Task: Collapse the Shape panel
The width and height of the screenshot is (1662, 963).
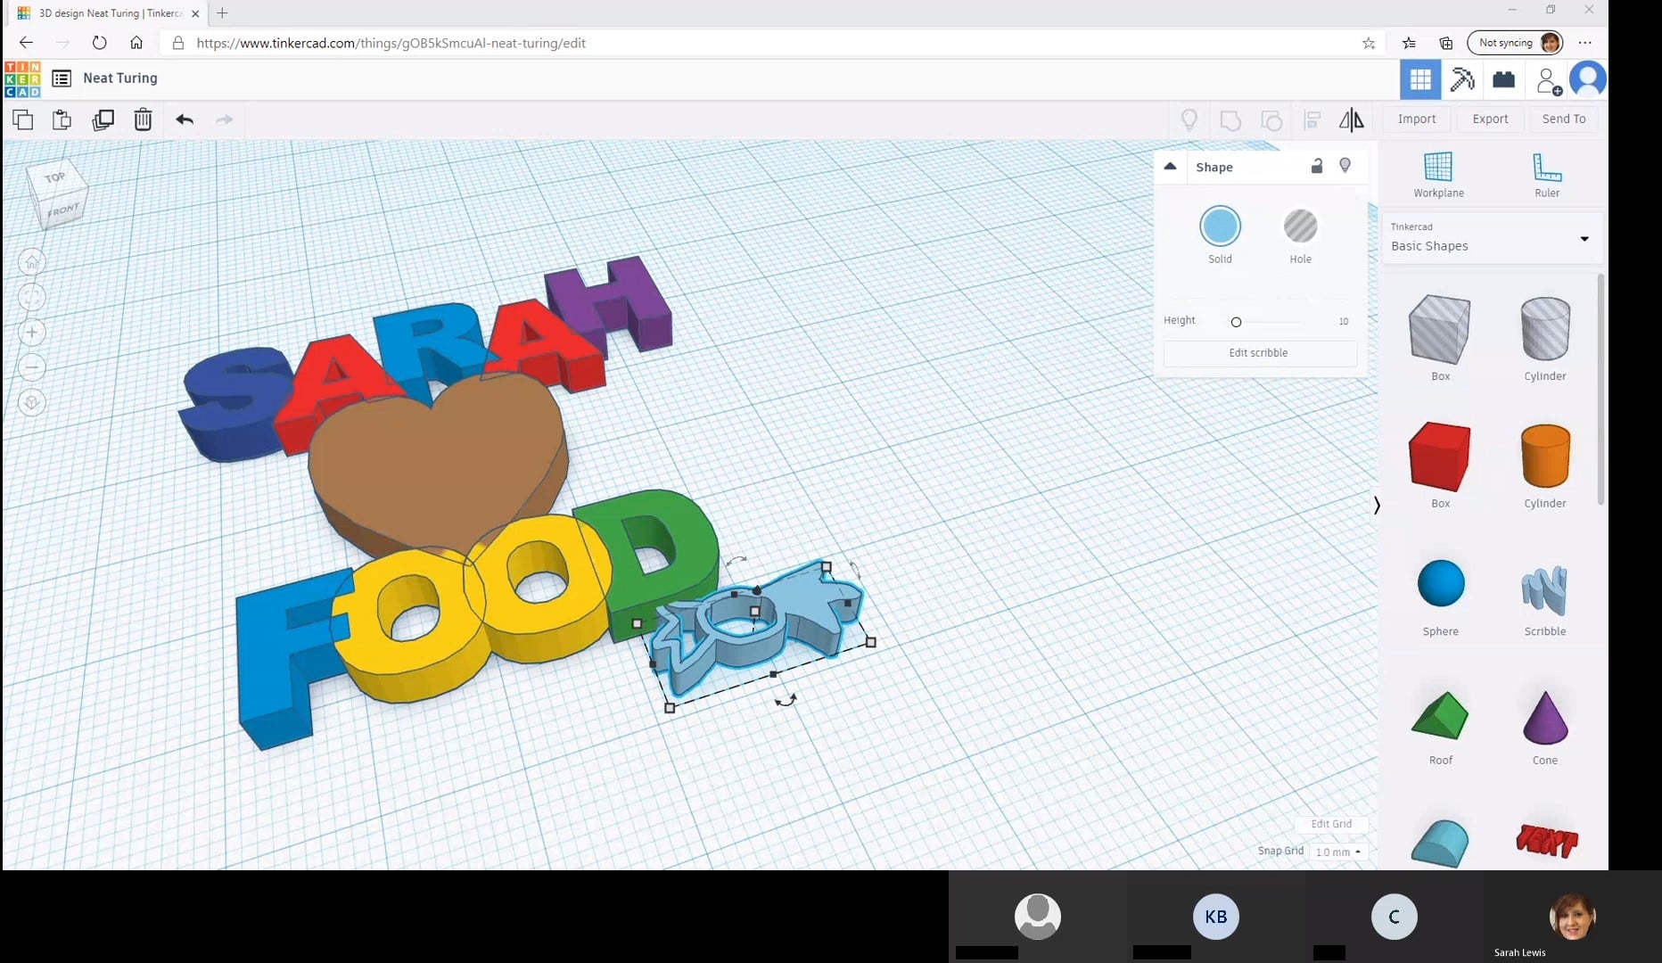Action: pyautogui.click(x=1170, y=167)
